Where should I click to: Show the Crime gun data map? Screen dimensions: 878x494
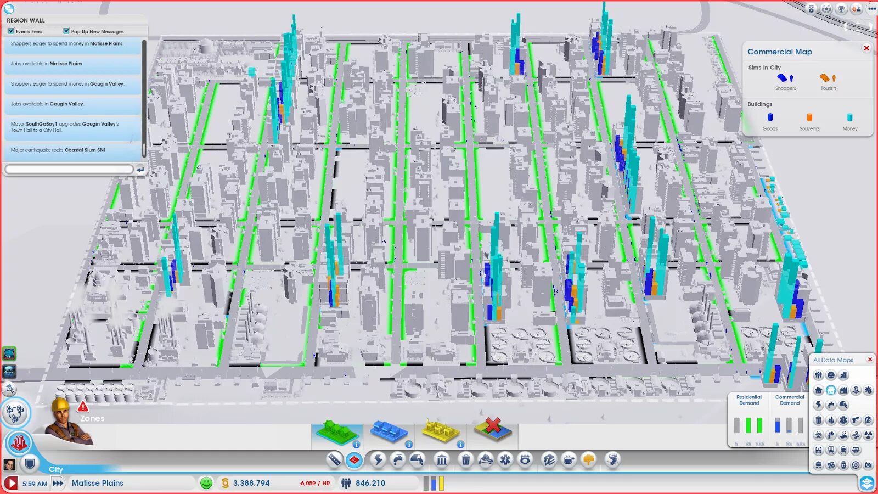tap(856, 420)
